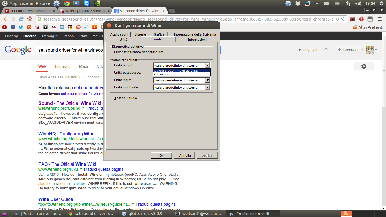This screenshot has width=386, height=217.
Task: Open translate arrow next to wiki.winehq.org/Sound
Action: pyautogui.click(x=83, y=108)
